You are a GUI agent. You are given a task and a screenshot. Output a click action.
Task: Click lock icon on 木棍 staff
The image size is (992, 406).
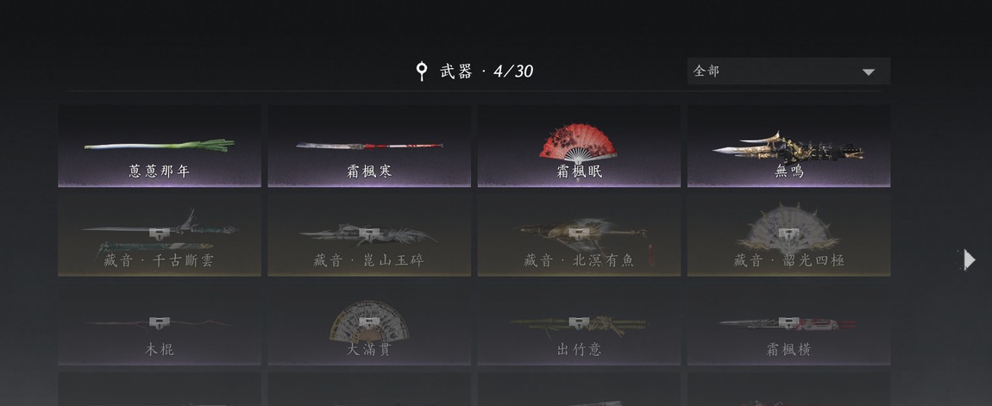point(160,322)
